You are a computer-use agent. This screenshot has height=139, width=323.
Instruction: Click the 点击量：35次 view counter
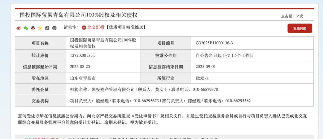point(292,16)
